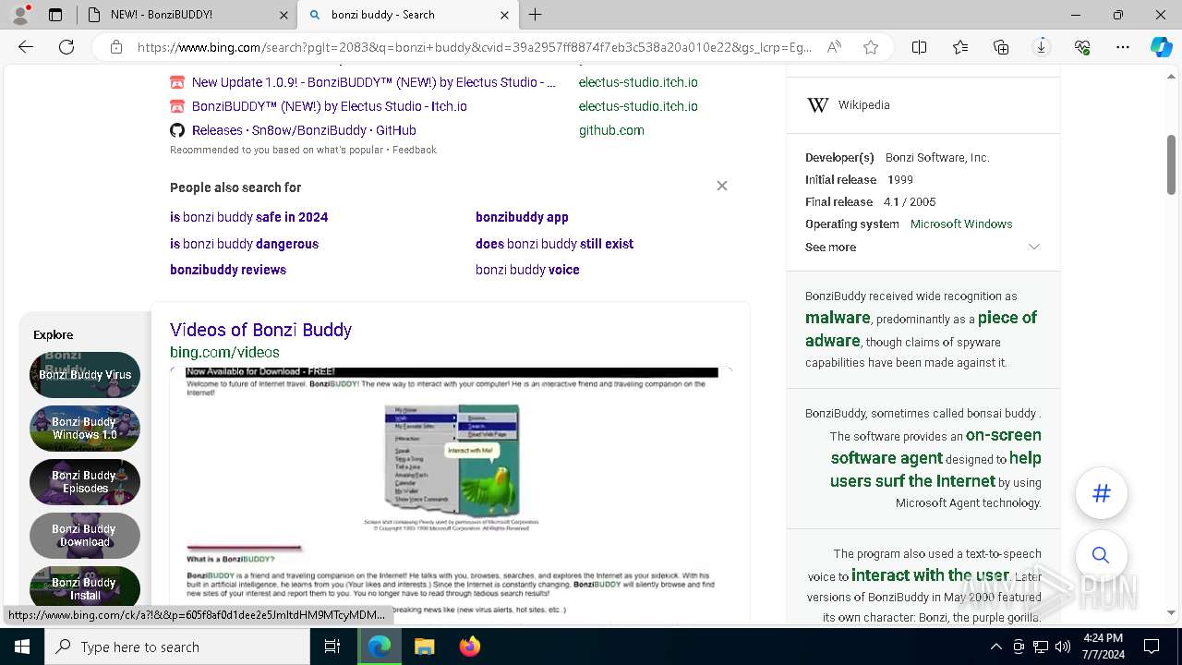Screen dimensions: 1182x665
Task: Open browser Collections
Action: (x=1001, y=47)
